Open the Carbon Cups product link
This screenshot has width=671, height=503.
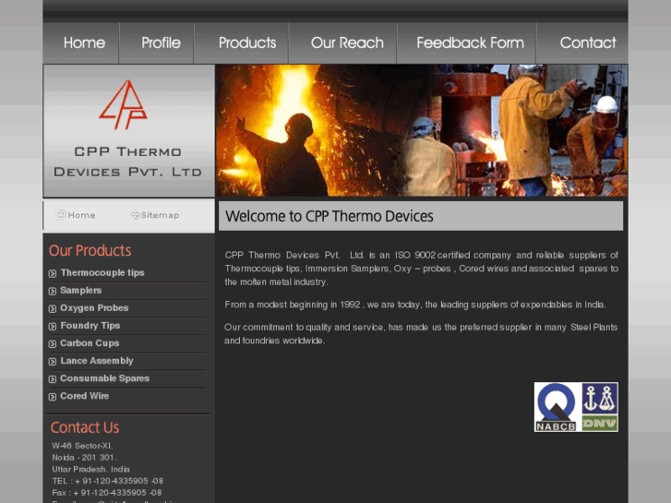[90, 343]
